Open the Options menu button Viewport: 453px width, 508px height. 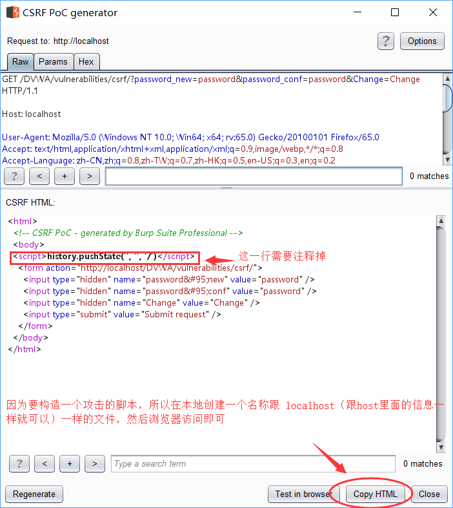[x=422, y=41]
